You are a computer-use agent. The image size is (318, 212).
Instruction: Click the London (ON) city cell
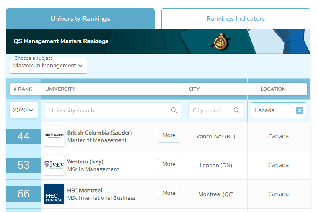click(216, 166)
